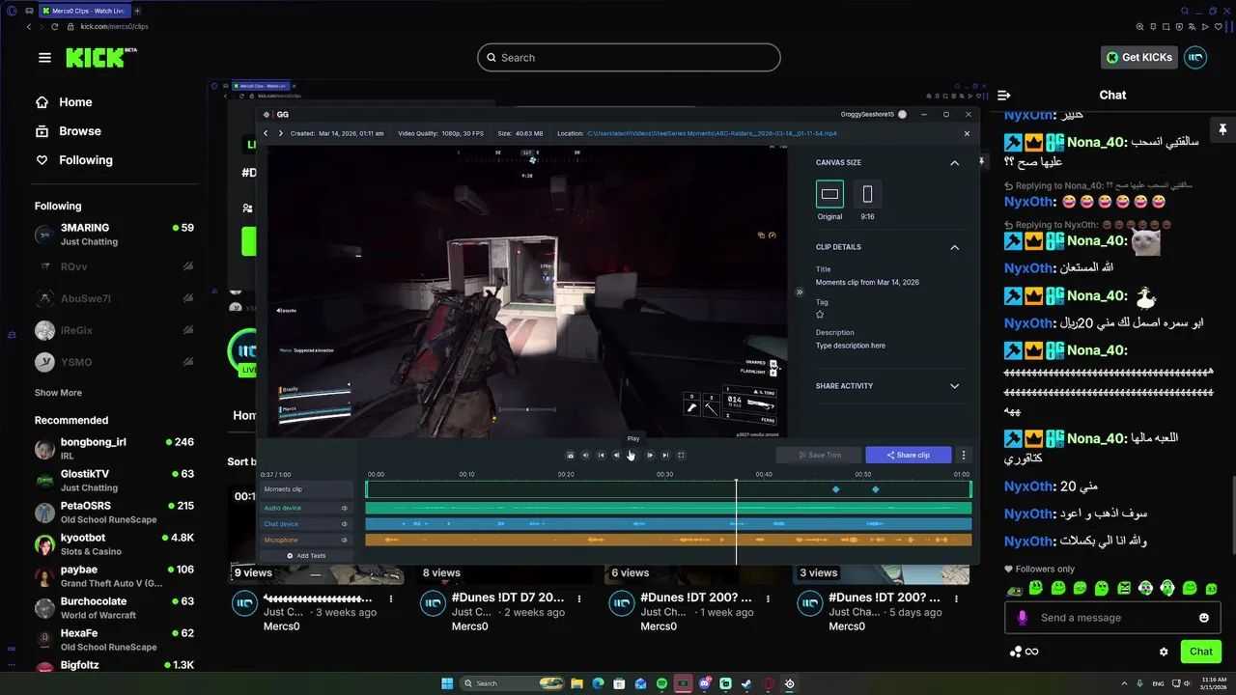Screen dimensions: 1236x695
Task: Open Steam from the taskbar
Action: tap(746, 683)
